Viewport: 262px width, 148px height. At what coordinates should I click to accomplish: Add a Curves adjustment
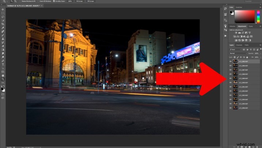click(243, 33)
